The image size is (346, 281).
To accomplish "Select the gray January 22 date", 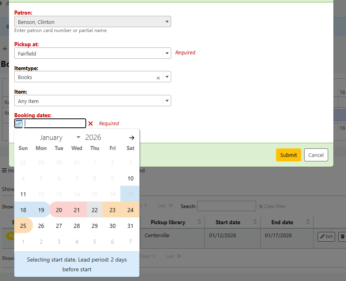I will click(95, 210).
